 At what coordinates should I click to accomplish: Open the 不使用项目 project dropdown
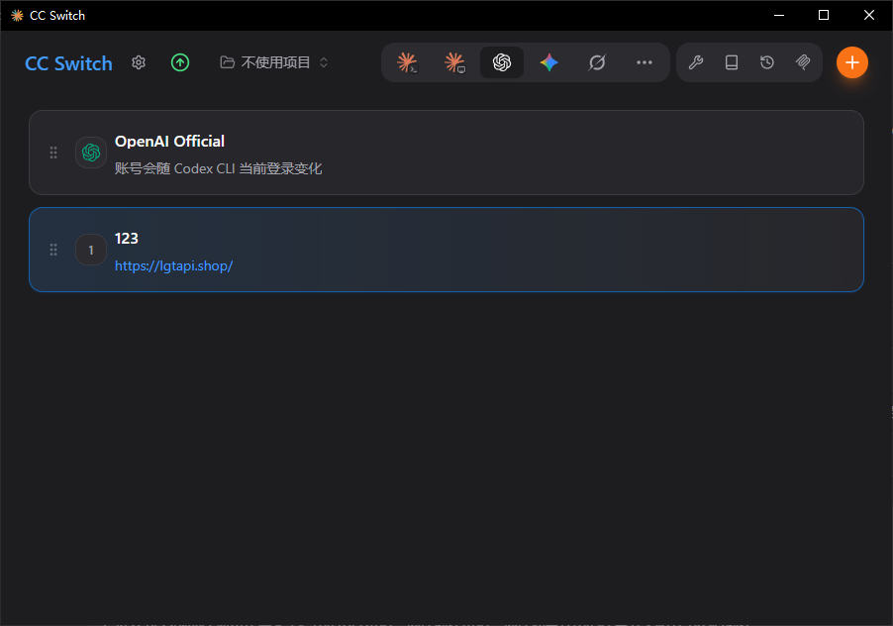[x=274, y=62]
